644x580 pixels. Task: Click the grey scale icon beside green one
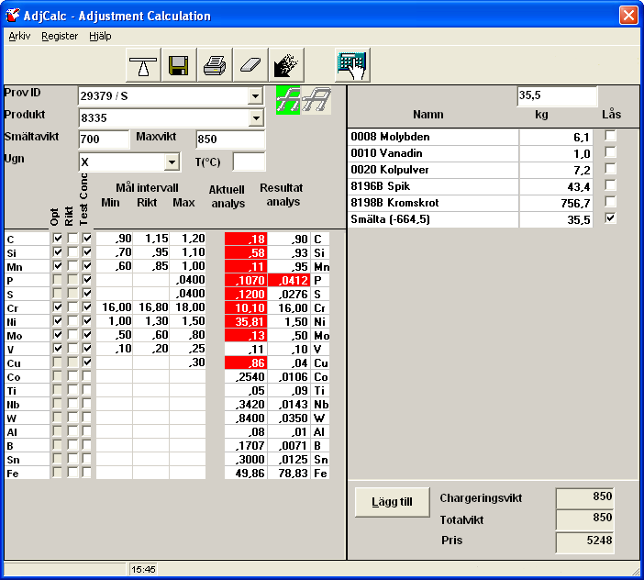(x=316, y=100)
